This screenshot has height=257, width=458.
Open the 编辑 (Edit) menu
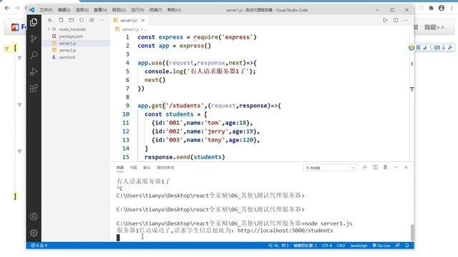point(64,10)
